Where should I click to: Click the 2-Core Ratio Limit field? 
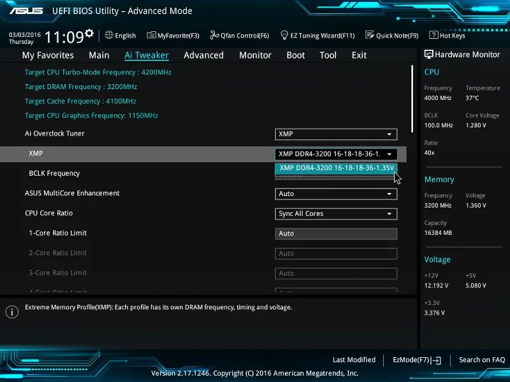(x=336, y=253)
